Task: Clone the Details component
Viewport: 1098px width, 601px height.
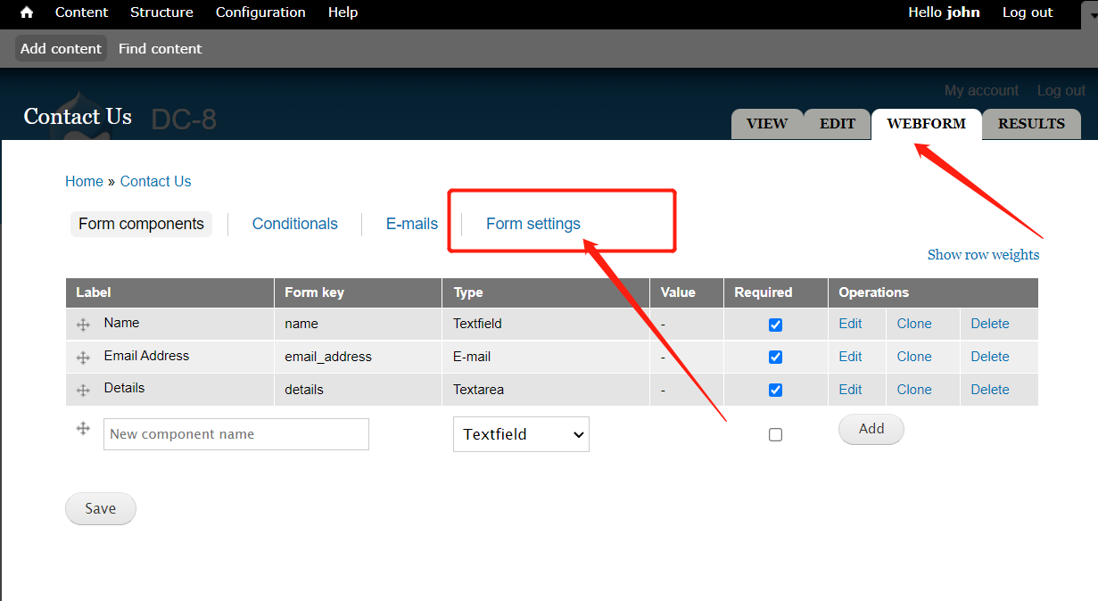Action: [914, 390]
